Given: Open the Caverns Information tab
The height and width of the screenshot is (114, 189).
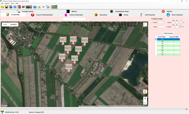Looking at the screenshot, I should tap(74, 15).
